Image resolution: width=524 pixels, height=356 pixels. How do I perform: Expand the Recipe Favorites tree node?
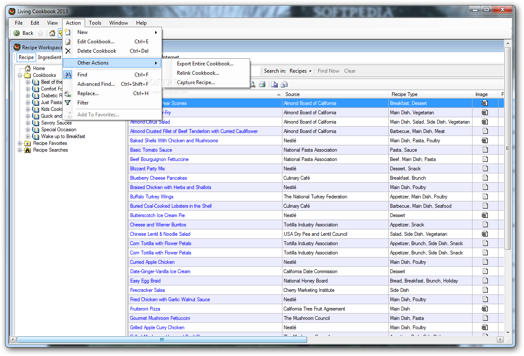coord(20,143)
